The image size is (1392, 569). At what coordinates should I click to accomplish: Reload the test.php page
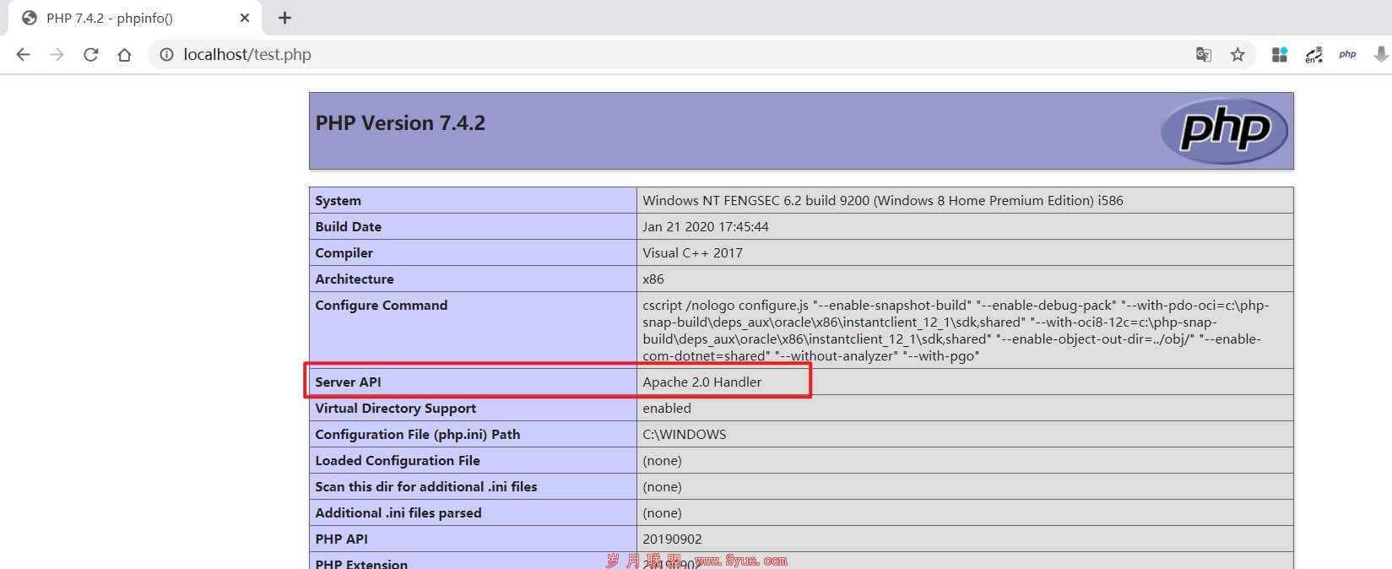(90, 55)
